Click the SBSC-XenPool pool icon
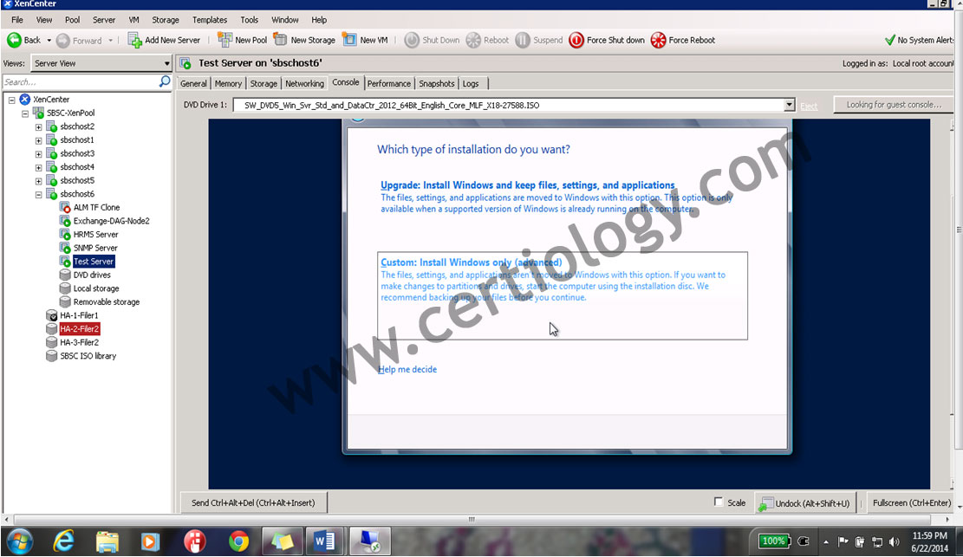Screen dimensions: 963x557 coord(38,113)
